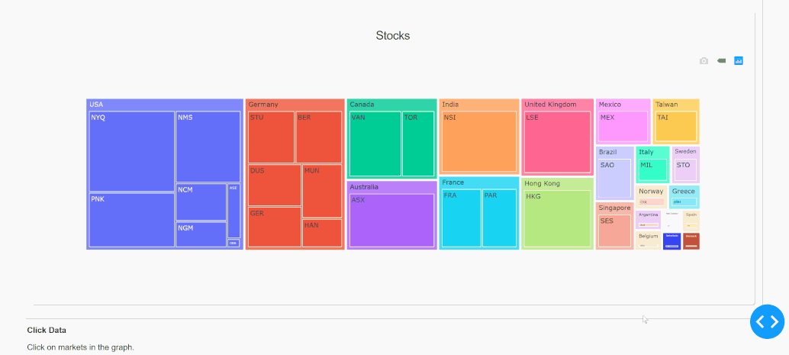The image size is (789, 355).
Task: Select the STU market tile
Action: [x=271, y=137]
